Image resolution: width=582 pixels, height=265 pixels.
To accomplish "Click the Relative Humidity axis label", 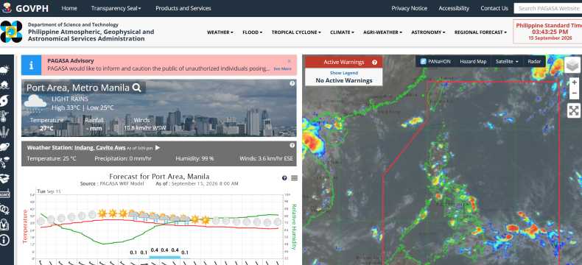I will (x=294, y=227).
